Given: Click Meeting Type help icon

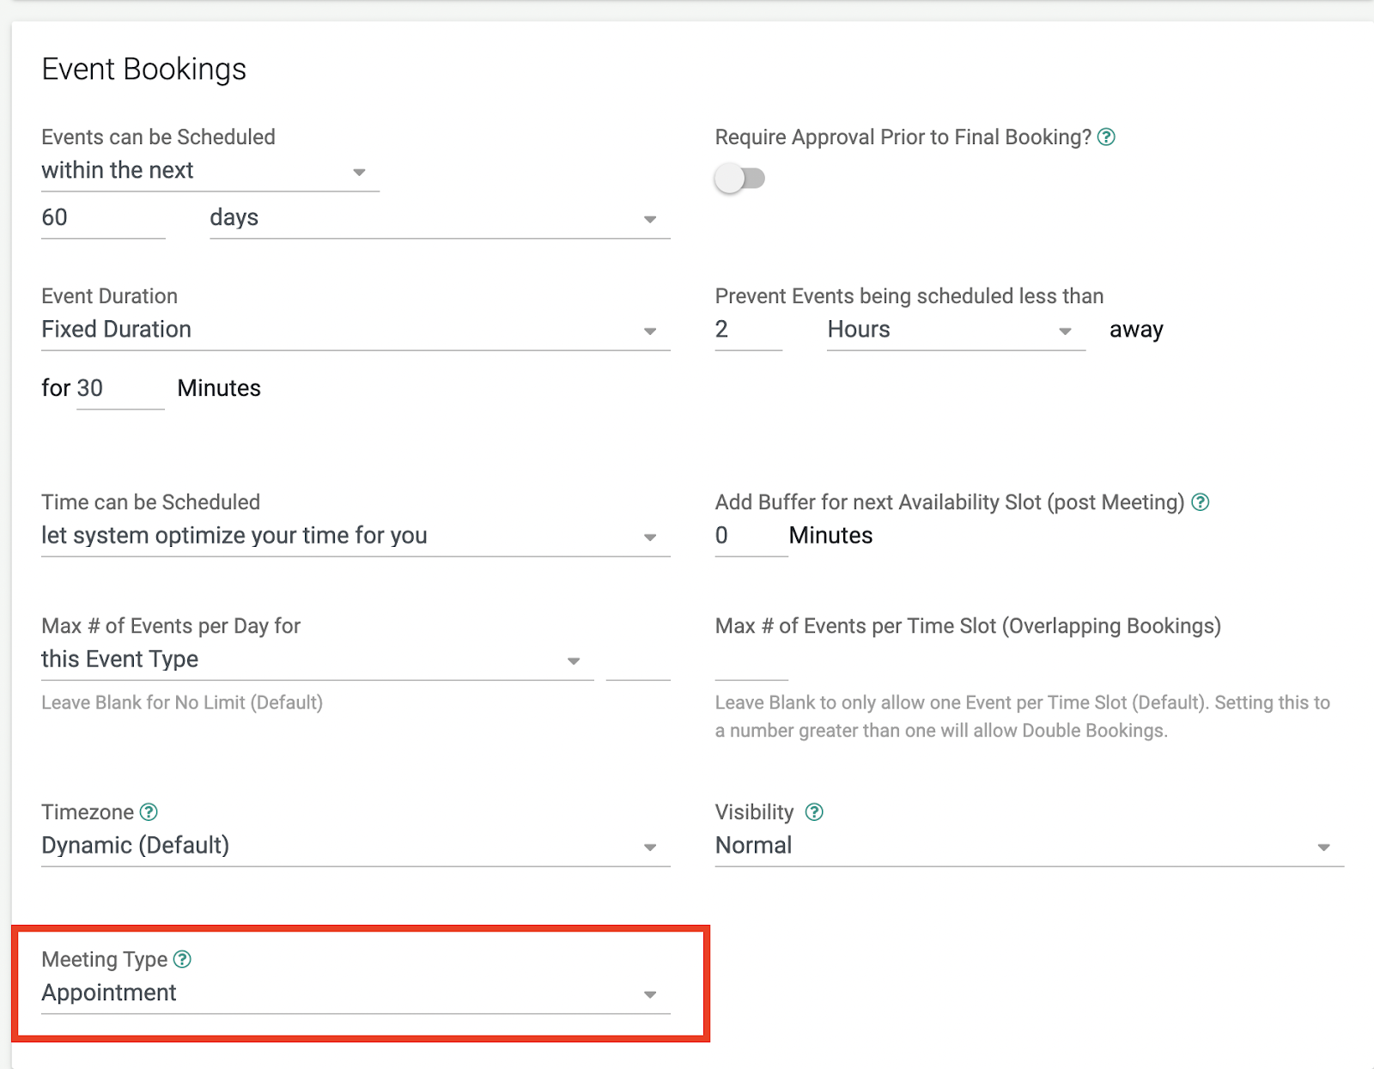Looking at the screenshot, I should pyautogui.click(x=182, y=959).
